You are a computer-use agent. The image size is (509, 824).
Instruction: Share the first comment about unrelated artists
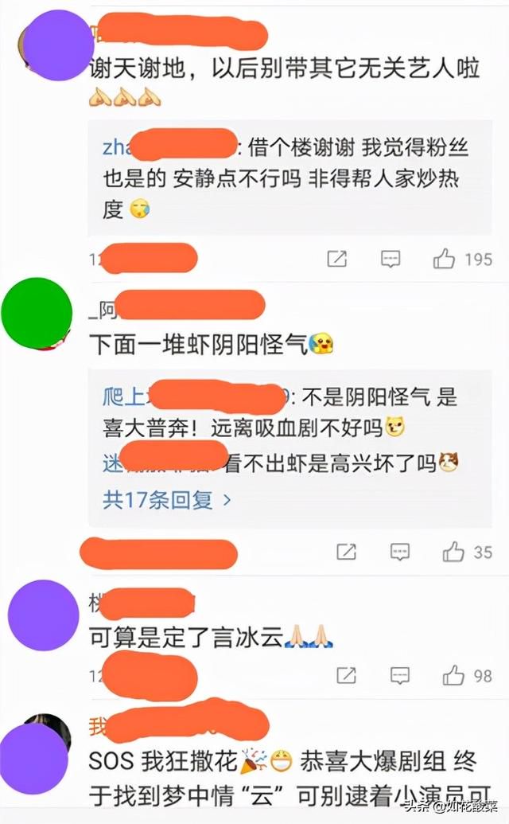coord(337,259)
